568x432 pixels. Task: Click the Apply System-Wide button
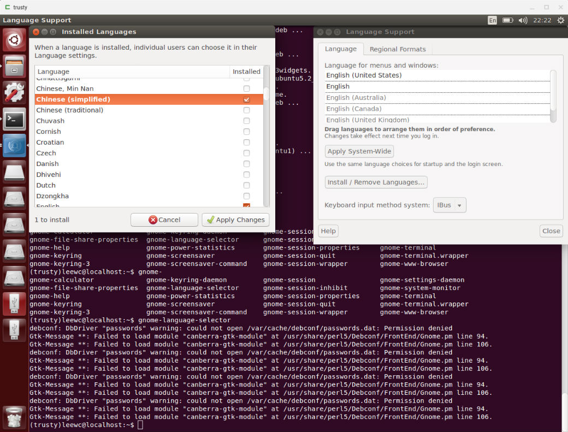click(x=359, y=151)
